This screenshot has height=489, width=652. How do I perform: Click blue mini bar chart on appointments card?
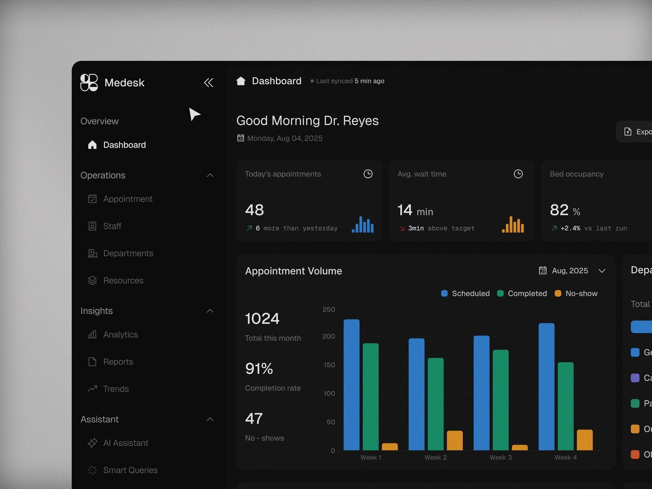pyautogui.click(x=363, y=224)
